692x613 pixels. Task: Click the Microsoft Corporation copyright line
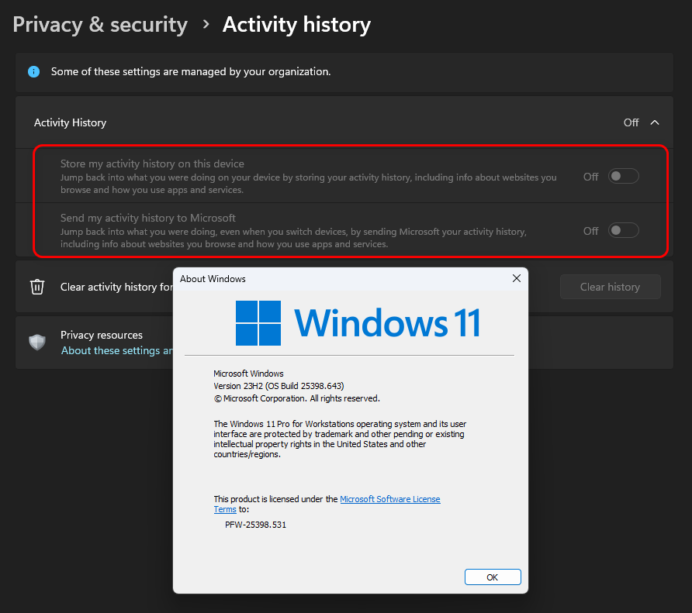296,398
